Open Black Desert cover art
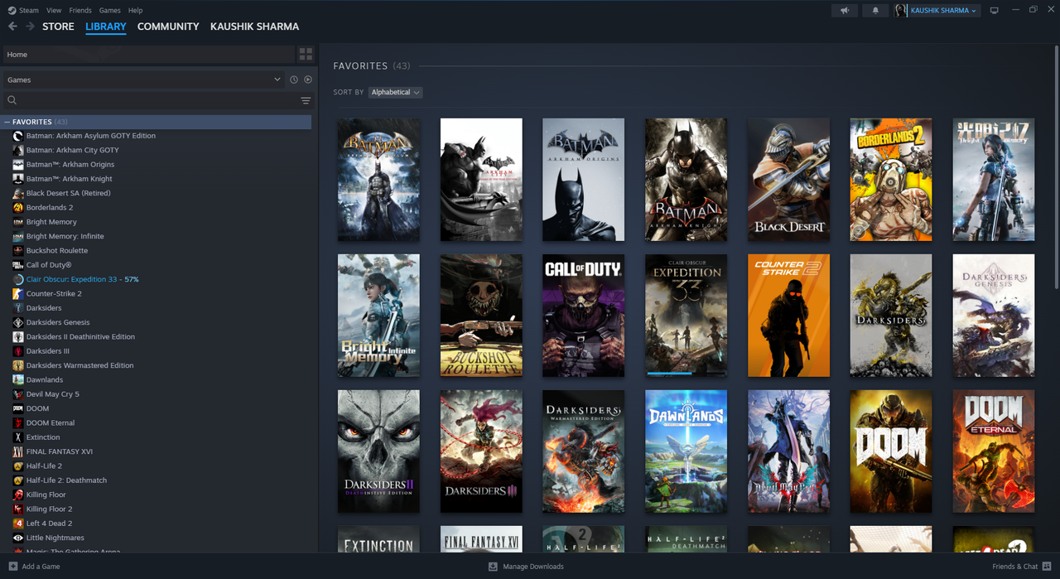The height and width of the screenshot is (579, 1060). [788, 180]
